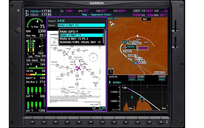Click the 4NM range label on map

tap(124, 42)
